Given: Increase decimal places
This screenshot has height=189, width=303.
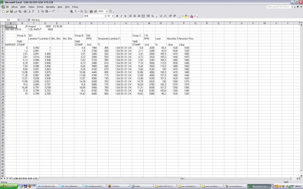Looking at the screenshot, I should (161, 16).
